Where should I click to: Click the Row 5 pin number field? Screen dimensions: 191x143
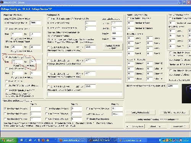click(149, 38)
